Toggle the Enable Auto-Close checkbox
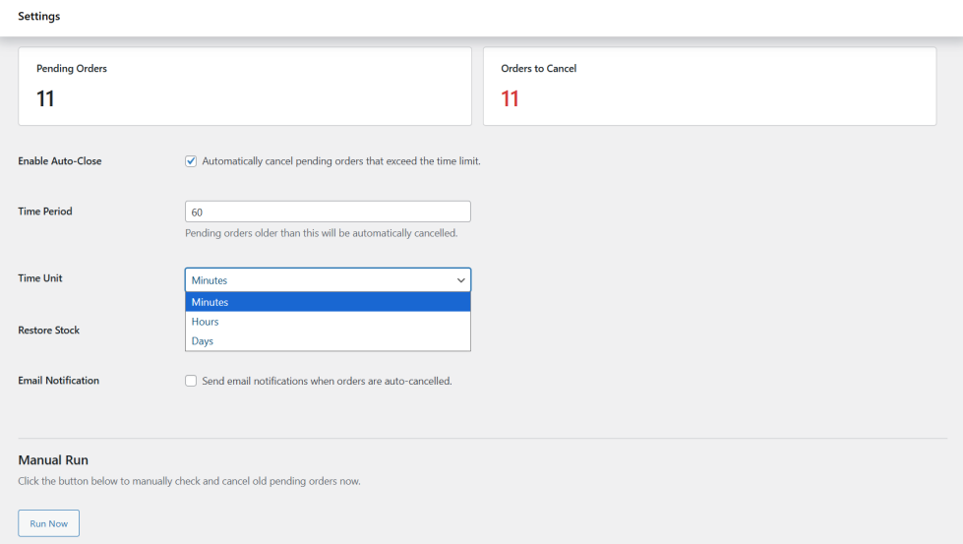 pyautogui.click(x=191, y=161)
